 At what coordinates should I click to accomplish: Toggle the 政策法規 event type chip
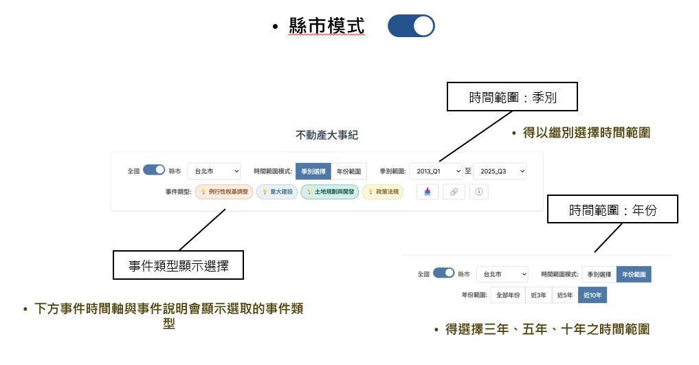(383, 192)
